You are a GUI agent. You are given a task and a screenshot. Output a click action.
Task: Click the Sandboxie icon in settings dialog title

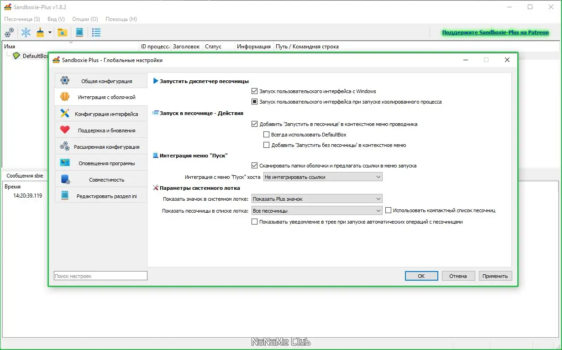click(x=57, y=60)
